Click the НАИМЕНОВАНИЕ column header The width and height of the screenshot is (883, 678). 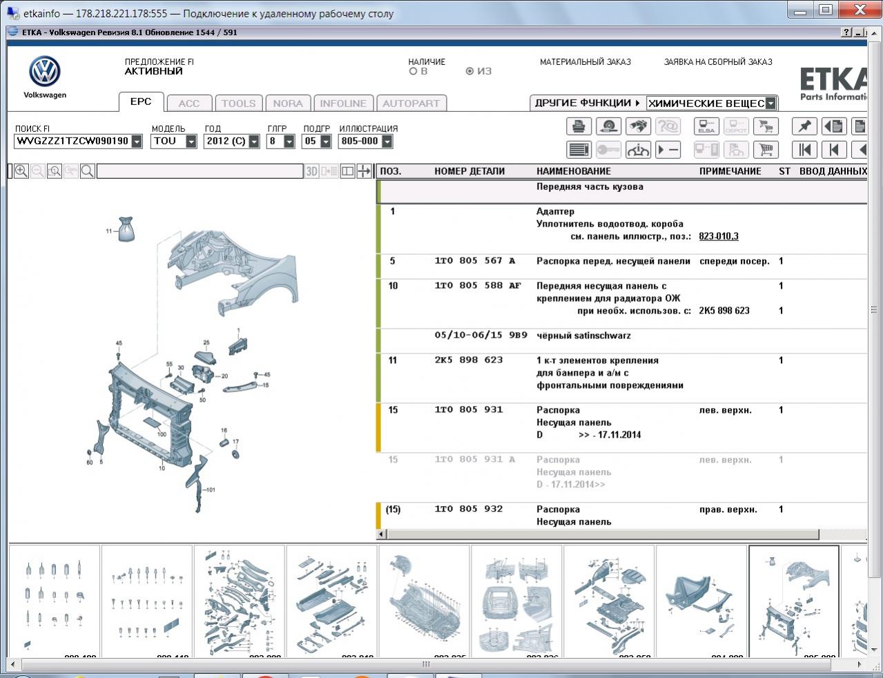(x=574, y=171)
